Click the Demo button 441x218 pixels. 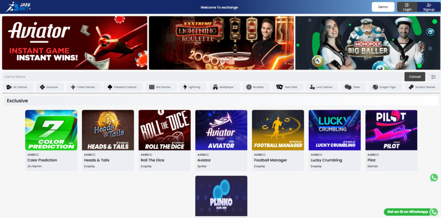coord(383,7)
